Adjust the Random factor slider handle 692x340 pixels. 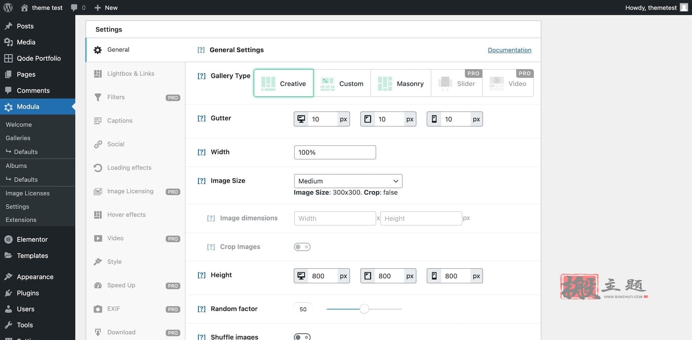(x=364, y=309)
